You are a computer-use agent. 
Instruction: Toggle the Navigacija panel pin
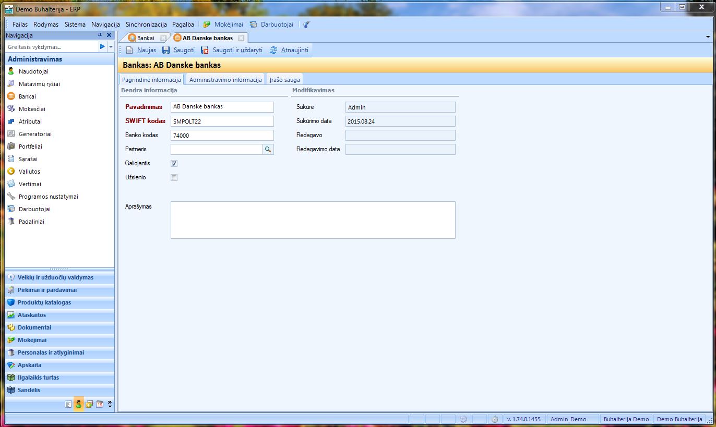point(100,35)
